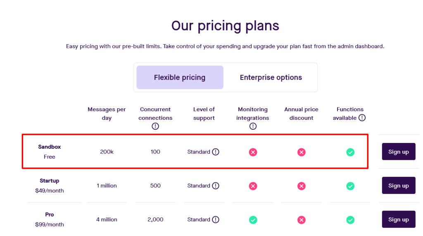
Task: Click red X for Pro annual price discount
Action: (x=302, y=220)
